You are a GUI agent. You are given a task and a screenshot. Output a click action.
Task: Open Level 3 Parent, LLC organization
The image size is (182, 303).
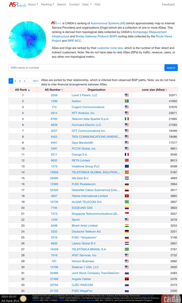coord(85,95)
